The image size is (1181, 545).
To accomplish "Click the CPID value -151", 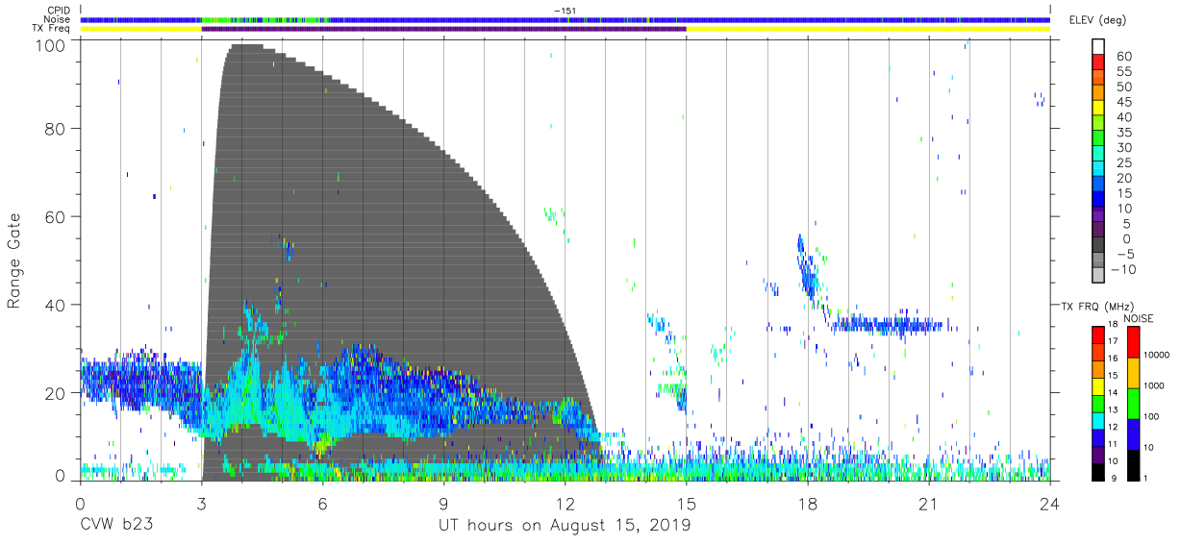I will (x=565, y=11).
